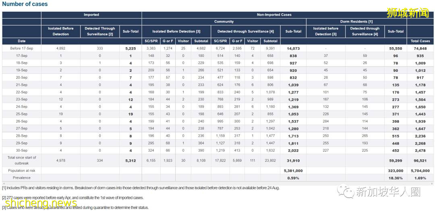435x211 pixels.
Task: Click the 25-Sep date cell
Action: click(x=22, y=114)
